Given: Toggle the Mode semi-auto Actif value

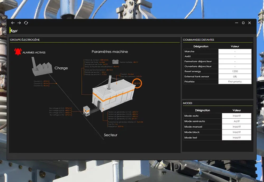Looking at the screenshot, I should [236, 121].
